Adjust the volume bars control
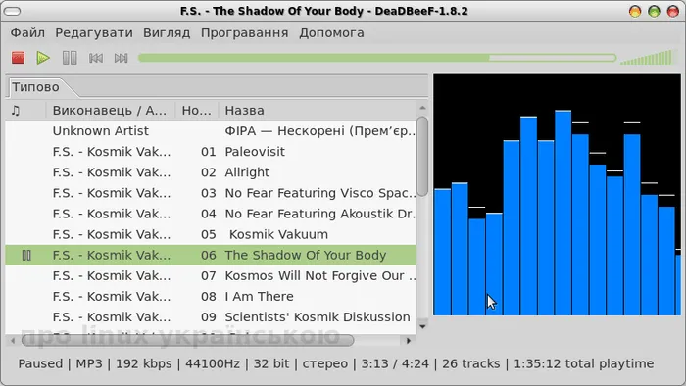 coord(646,58)
